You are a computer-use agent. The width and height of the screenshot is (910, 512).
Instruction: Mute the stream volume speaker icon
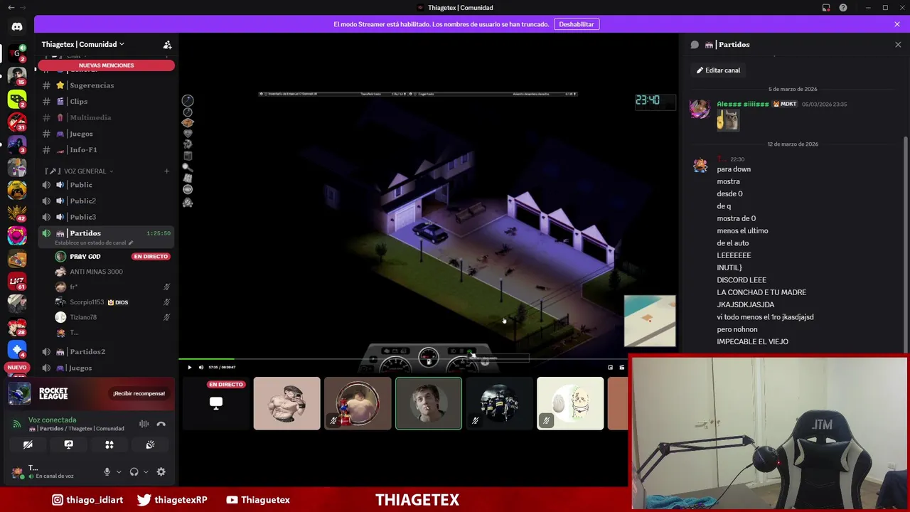point(200,368)
